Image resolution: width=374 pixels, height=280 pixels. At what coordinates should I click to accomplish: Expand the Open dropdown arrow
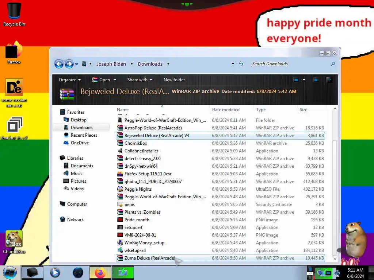[115, 80]
